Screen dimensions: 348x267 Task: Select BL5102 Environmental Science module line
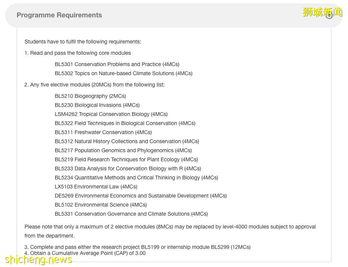101,205
